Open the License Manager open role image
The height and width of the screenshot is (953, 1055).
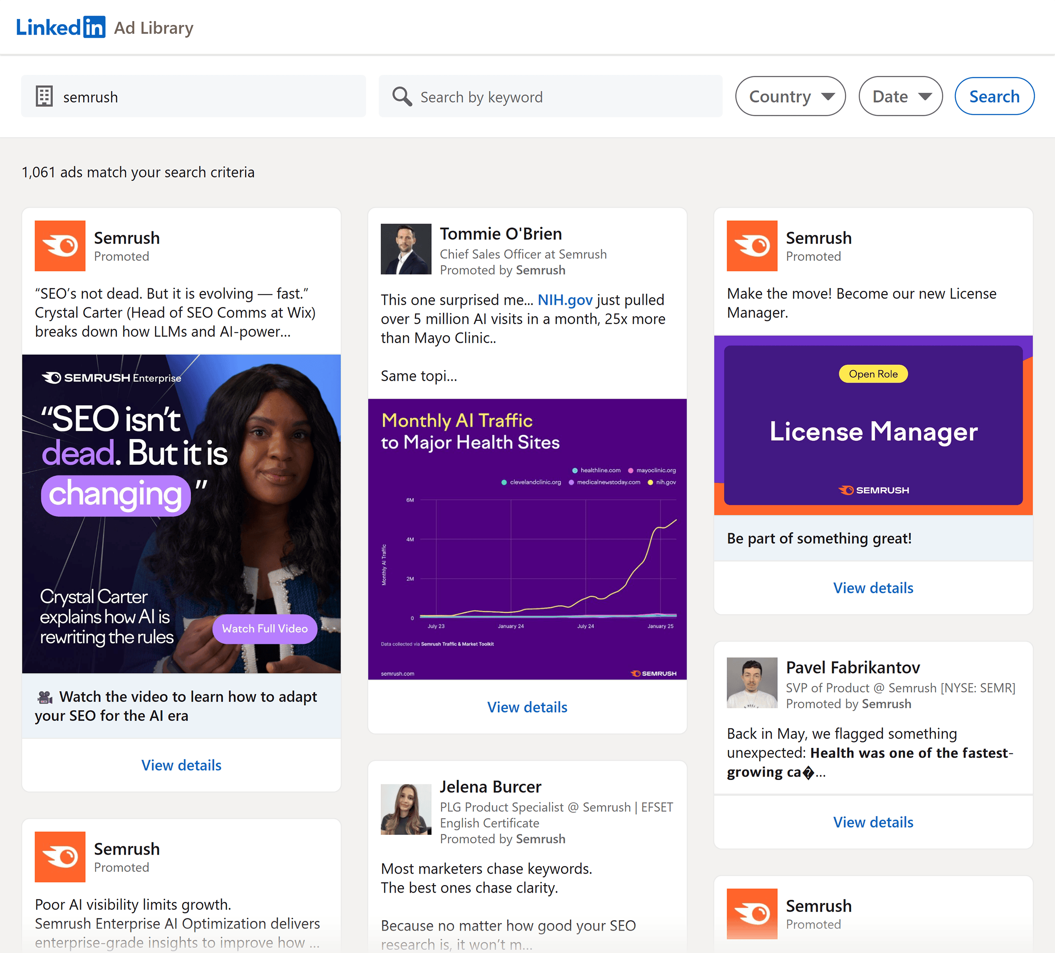[x=874, y=425]
